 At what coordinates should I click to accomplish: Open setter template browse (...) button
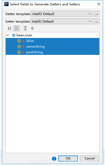96,21
